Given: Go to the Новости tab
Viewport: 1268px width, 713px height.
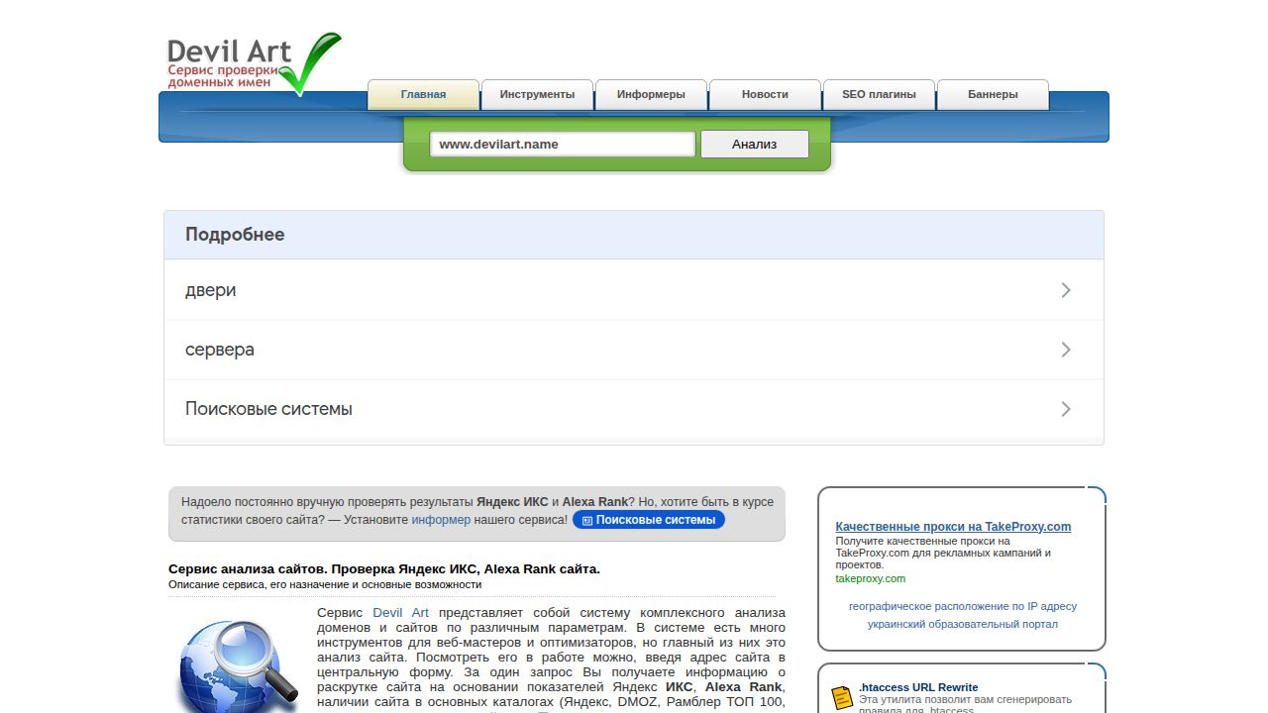Looking at the screenshot, I should [765, 95].
